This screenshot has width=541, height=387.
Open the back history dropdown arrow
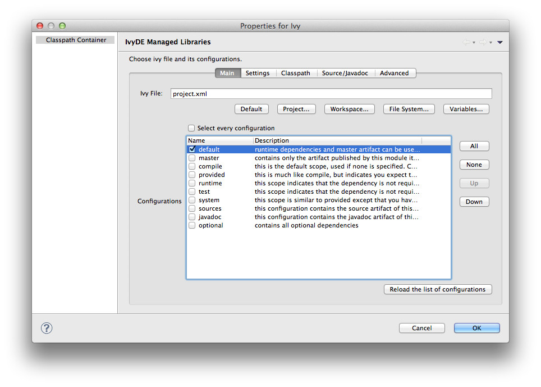474,43
